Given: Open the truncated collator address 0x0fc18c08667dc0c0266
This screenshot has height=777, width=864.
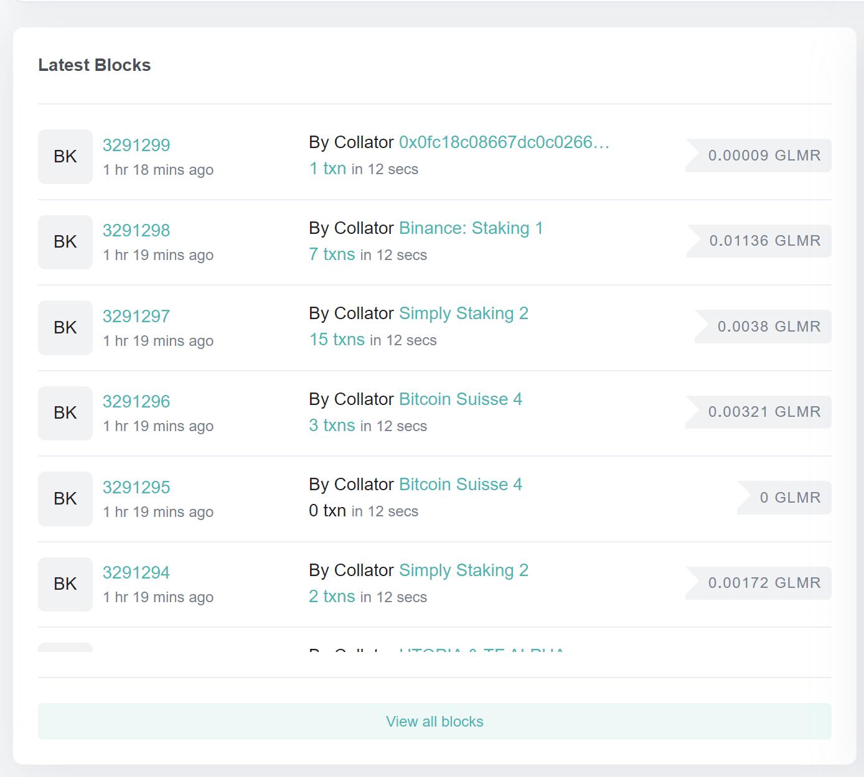Looking at the screenshot, I should [x=504, y=142].
